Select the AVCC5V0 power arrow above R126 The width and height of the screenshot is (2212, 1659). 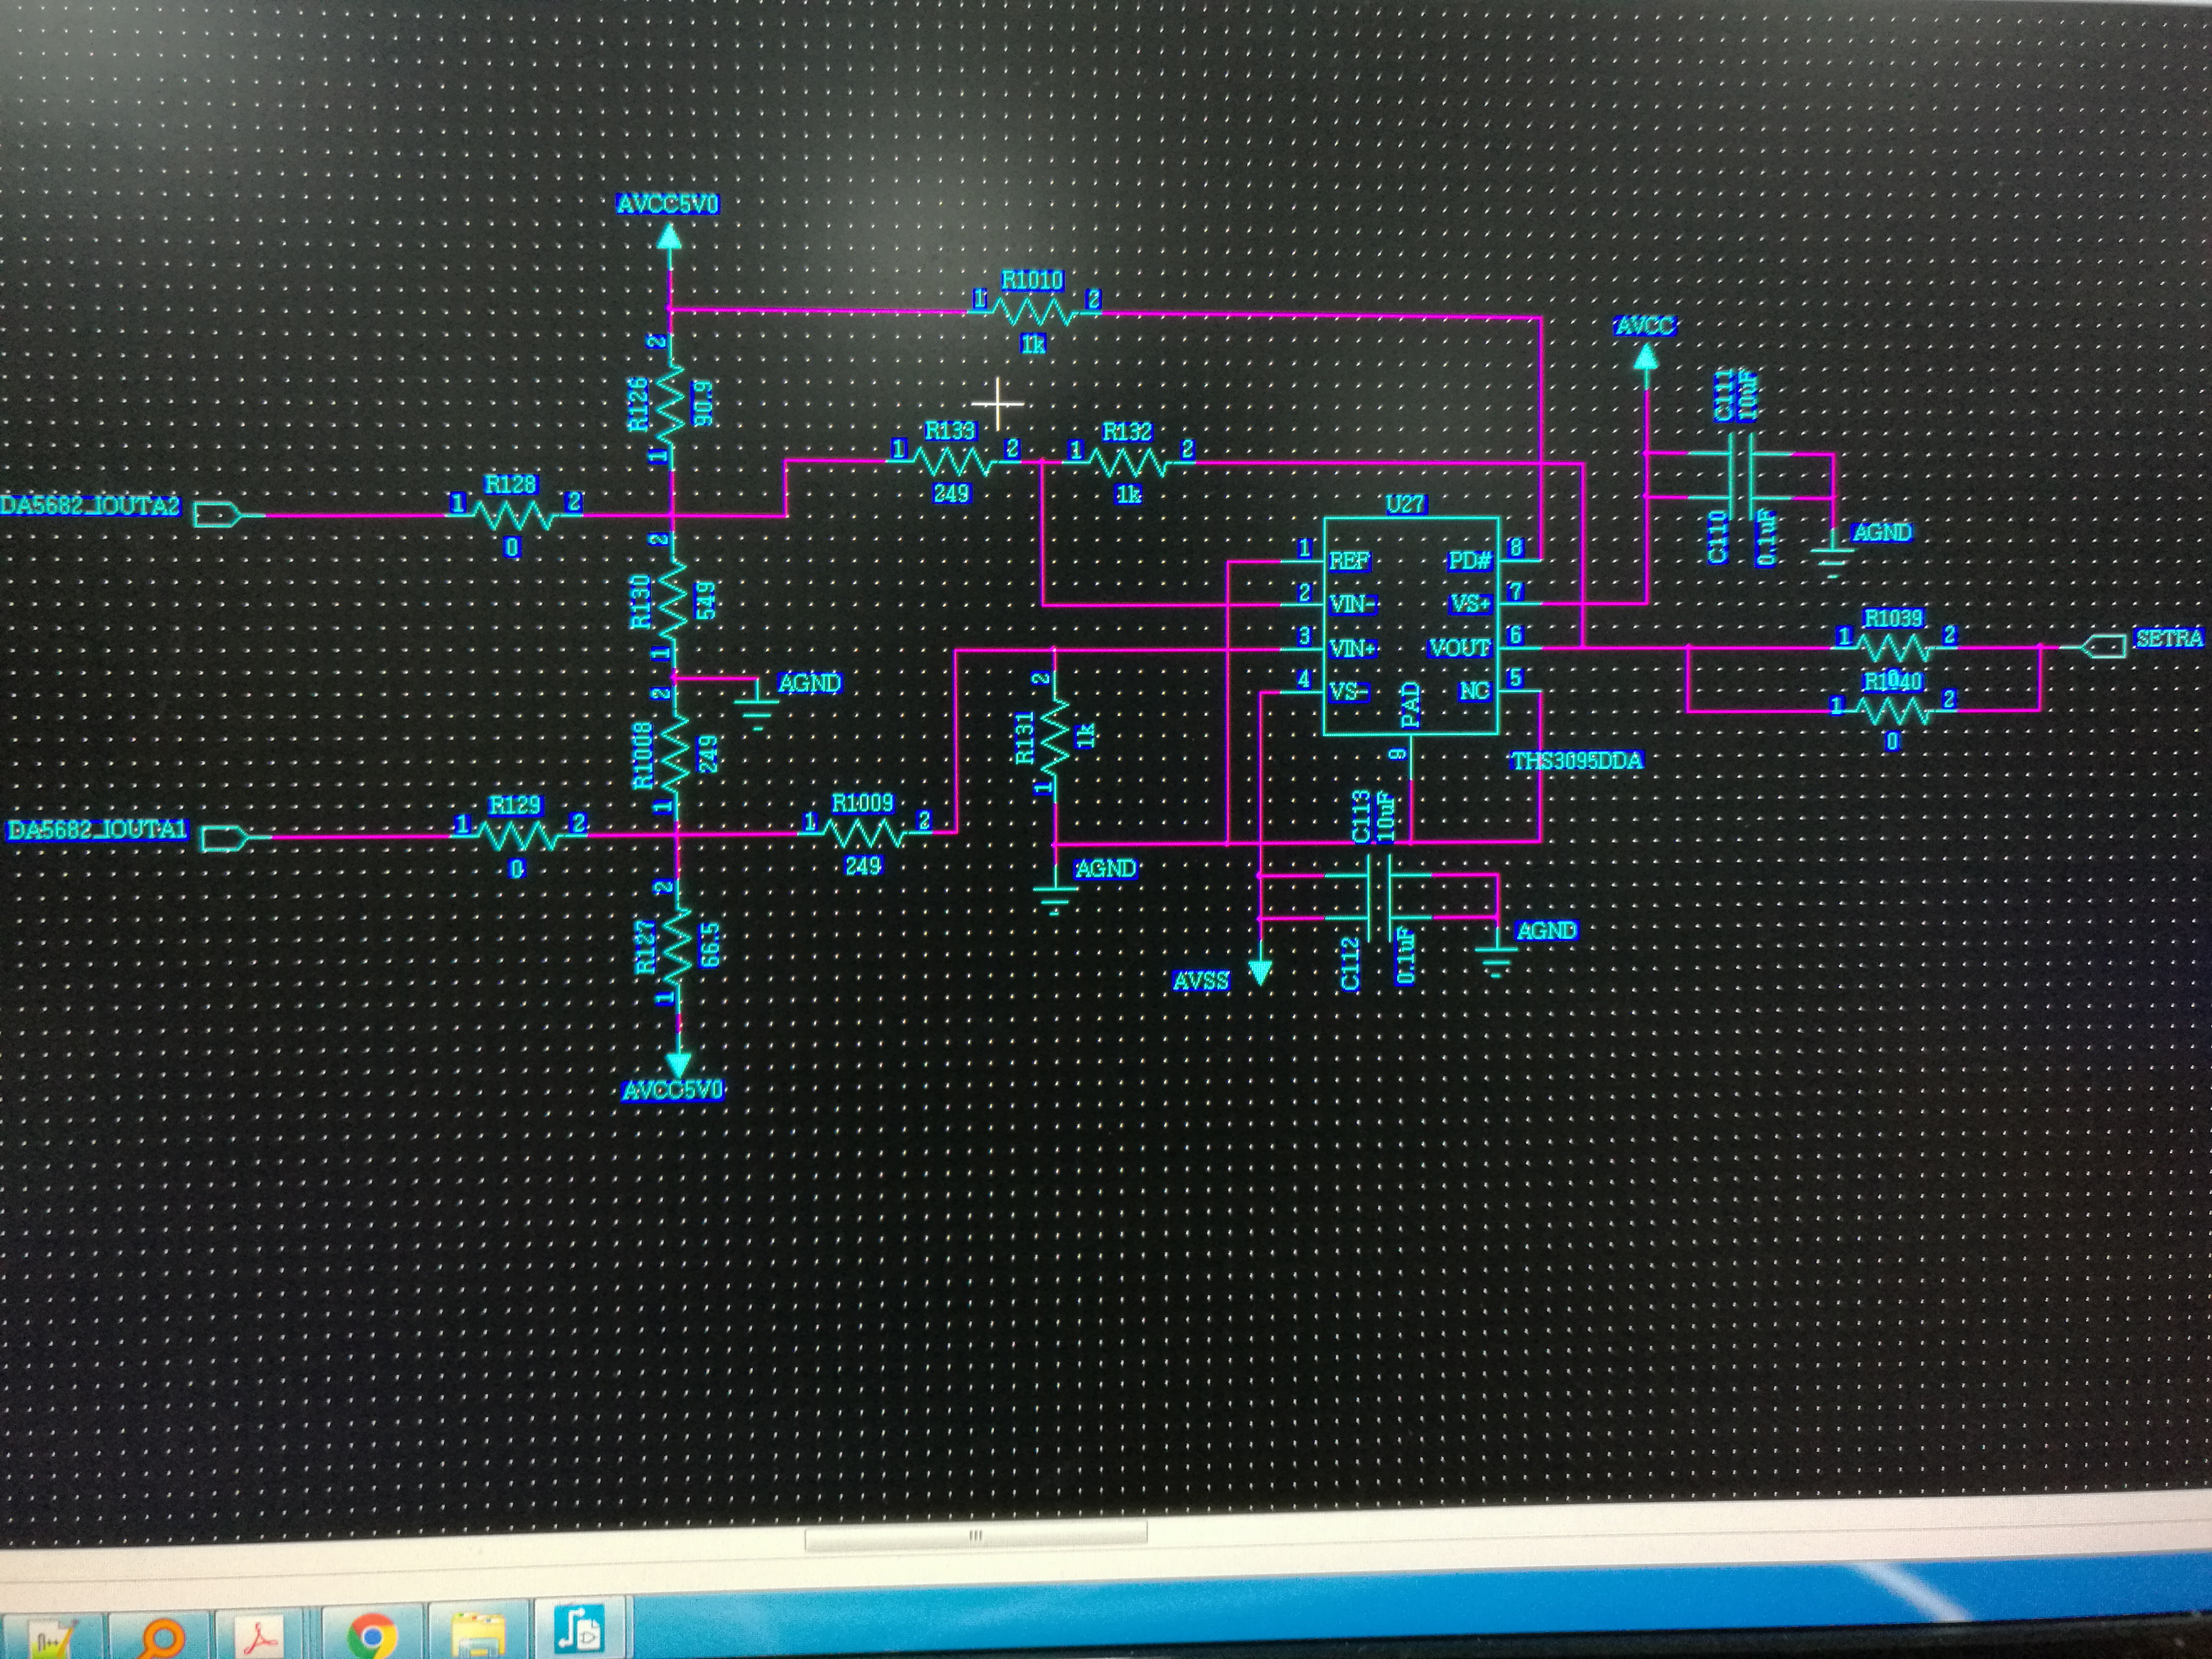tap(670, 237)
